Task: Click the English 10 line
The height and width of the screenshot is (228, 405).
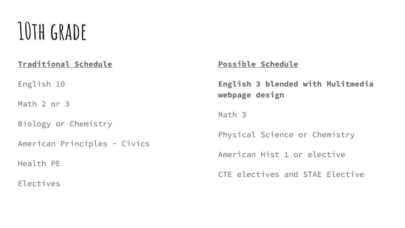Action: (x=41, y=84)
